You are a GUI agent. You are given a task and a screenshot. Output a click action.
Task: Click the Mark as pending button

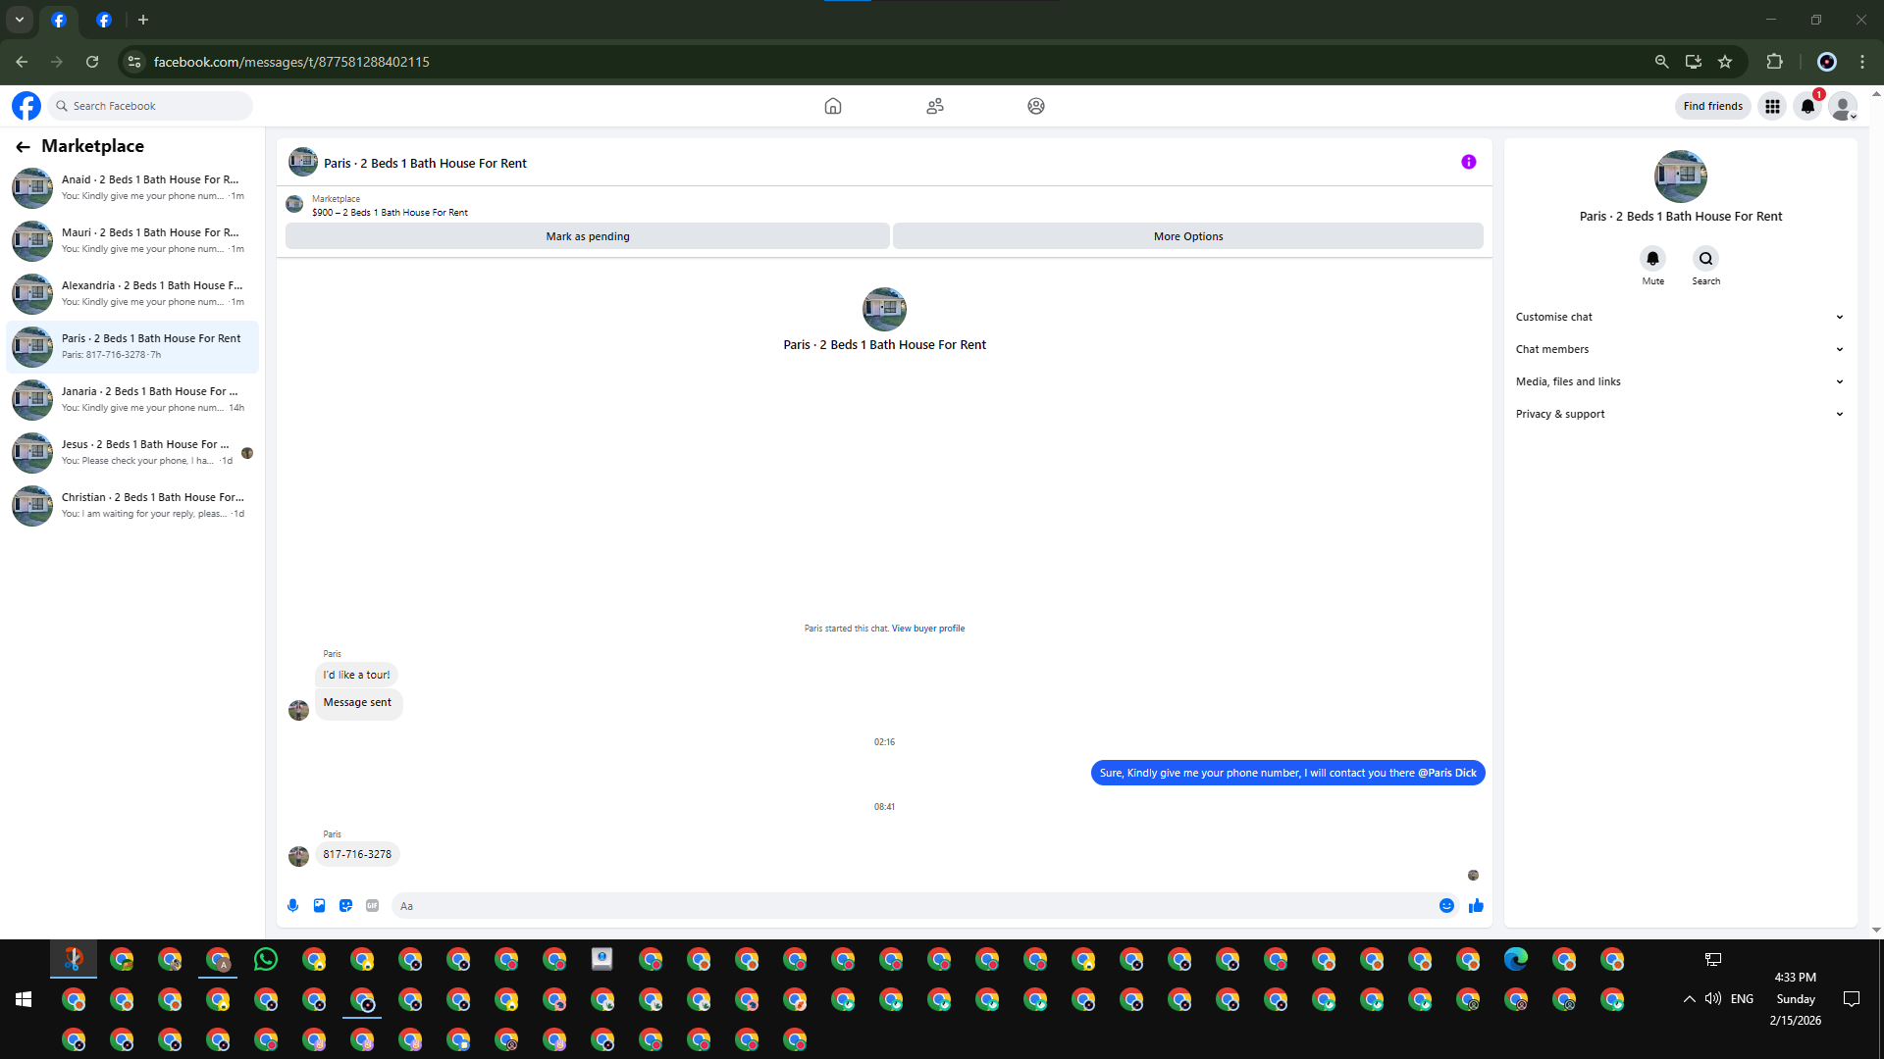coord(588,236)
